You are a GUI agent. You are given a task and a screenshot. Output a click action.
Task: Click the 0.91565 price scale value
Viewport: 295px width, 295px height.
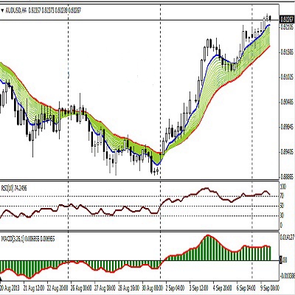[x=287, y=52]
